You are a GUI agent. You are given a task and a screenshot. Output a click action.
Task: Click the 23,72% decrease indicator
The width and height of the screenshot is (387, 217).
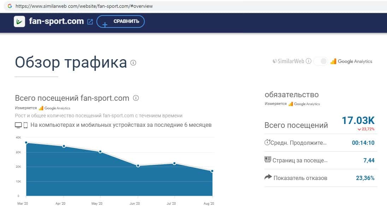click(366, 129)
